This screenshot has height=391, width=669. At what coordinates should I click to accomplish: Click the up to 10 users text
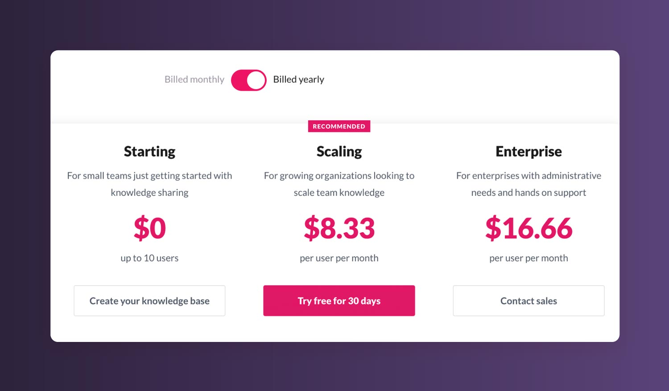(149, 258)
